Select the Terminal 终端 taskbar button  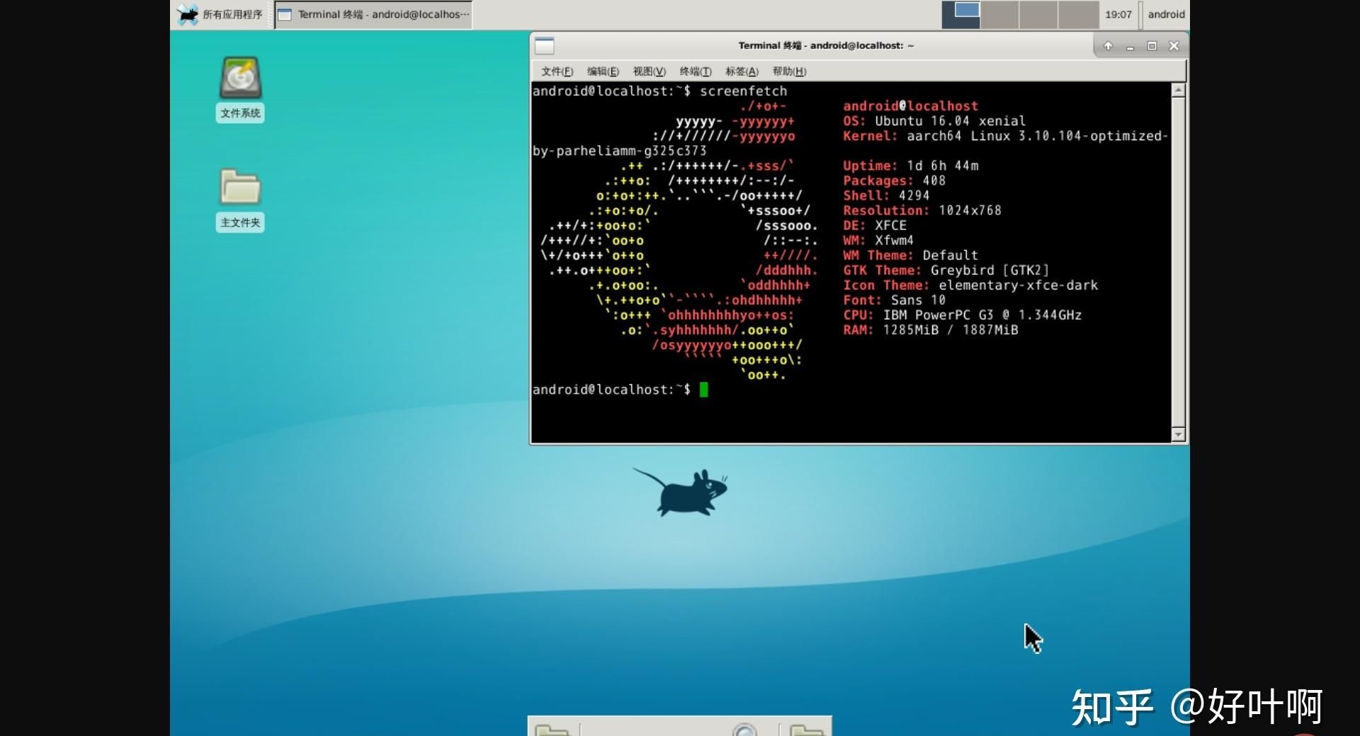point(373,14)
